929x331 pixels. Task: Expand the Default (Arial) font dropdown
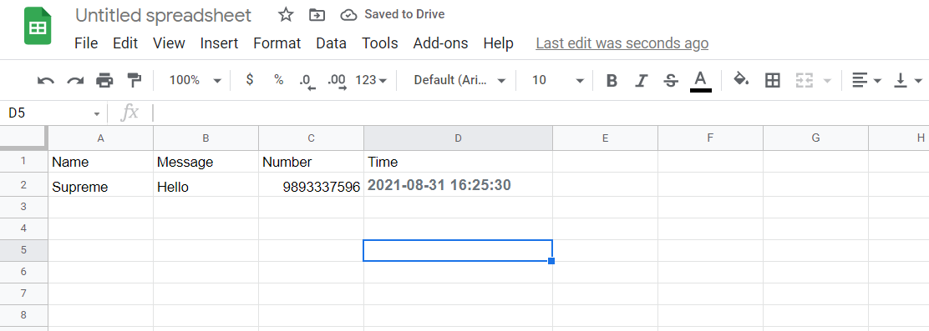[x=459, y=80]
